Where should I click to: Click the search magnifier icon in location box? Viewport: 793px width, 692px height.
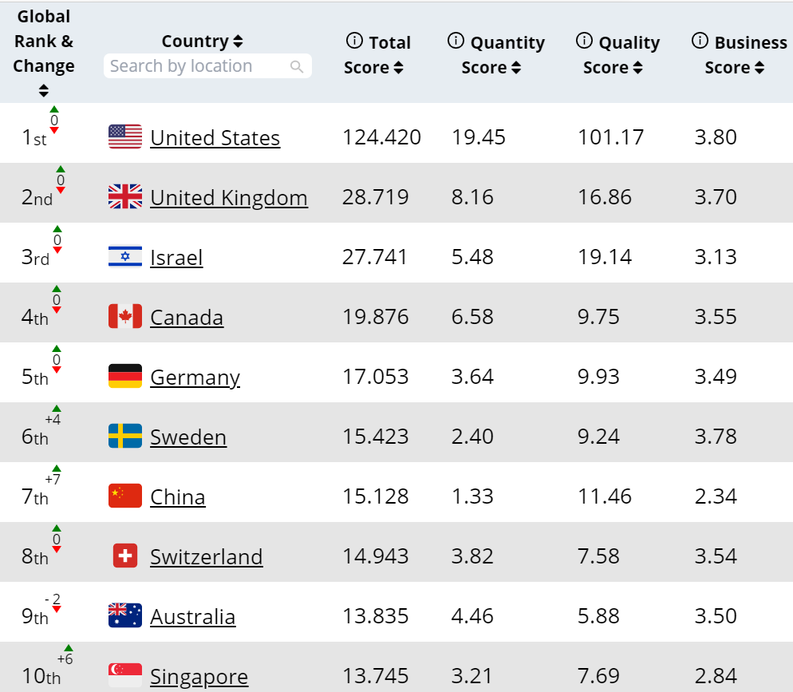pos(297,66)
